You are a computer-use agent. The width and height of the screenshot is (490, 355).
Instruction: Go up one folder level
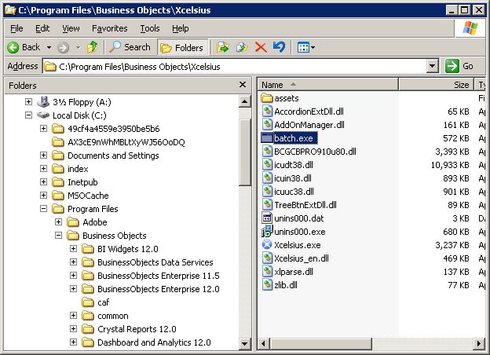point(92,47)
